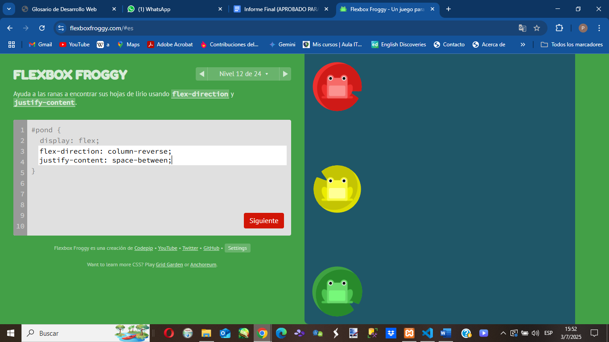The height and width of the screenshot is (342, 609).
Task: Show hidden system tray icons
Action: (x=503, y=333)
